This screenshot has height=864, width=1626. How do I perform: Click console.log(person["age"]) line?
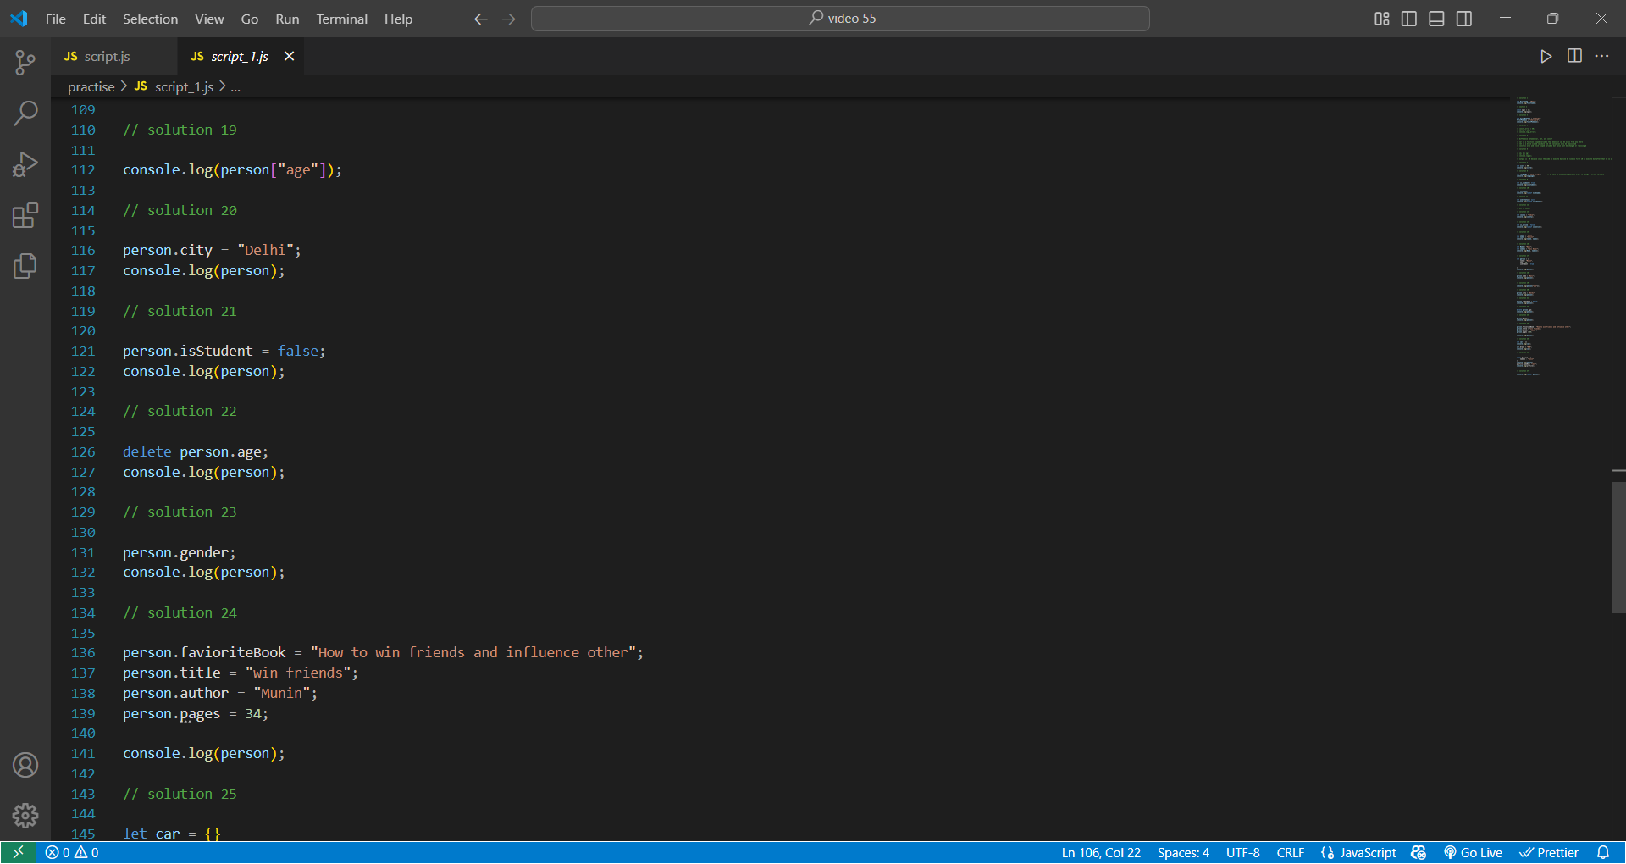[232, 169]
